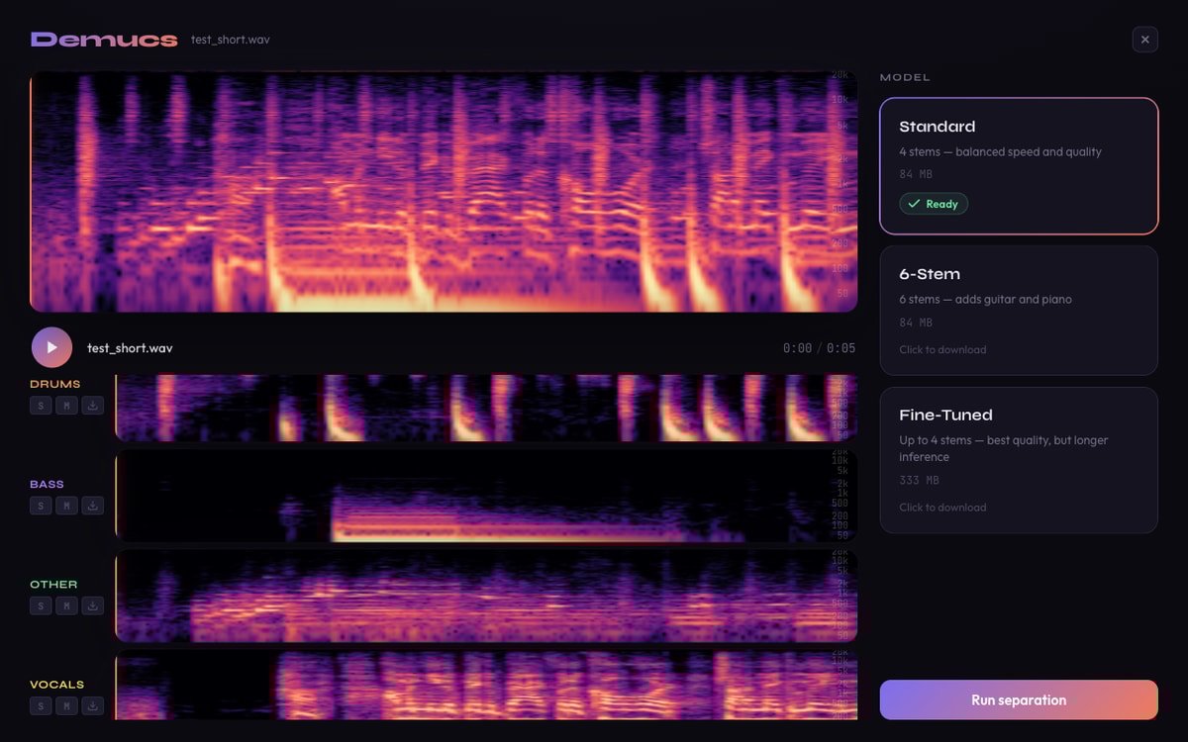Mute the other stem track
This screenshot has width=1188, height=742.
[66, 605]
